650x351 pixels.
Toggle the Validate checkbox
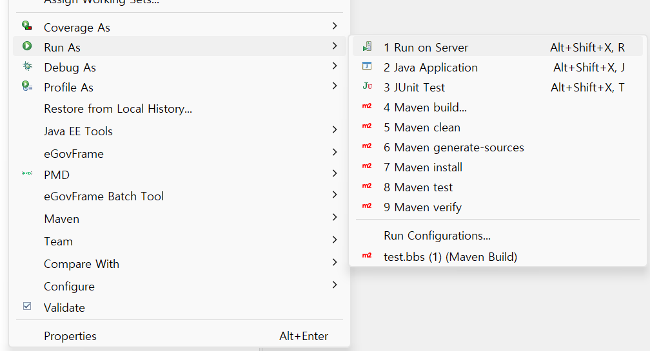point(27,307)
